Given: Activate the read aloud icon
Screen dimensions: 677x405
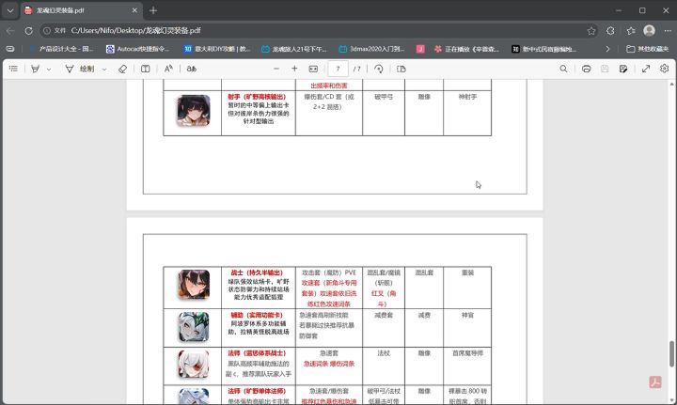Looking at the screenshot, I should pos(168,69).
